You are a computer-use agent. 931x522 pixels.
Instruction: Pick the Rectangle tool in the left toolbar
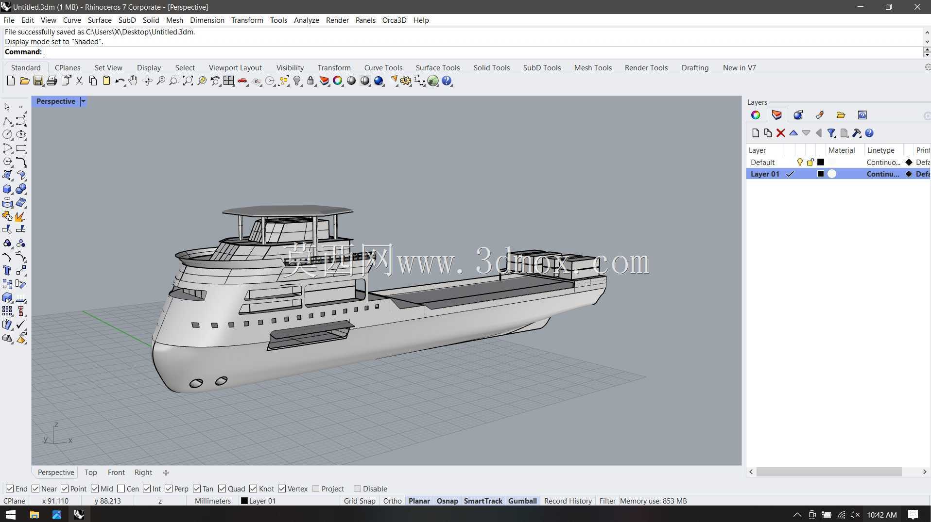[21, 148]
